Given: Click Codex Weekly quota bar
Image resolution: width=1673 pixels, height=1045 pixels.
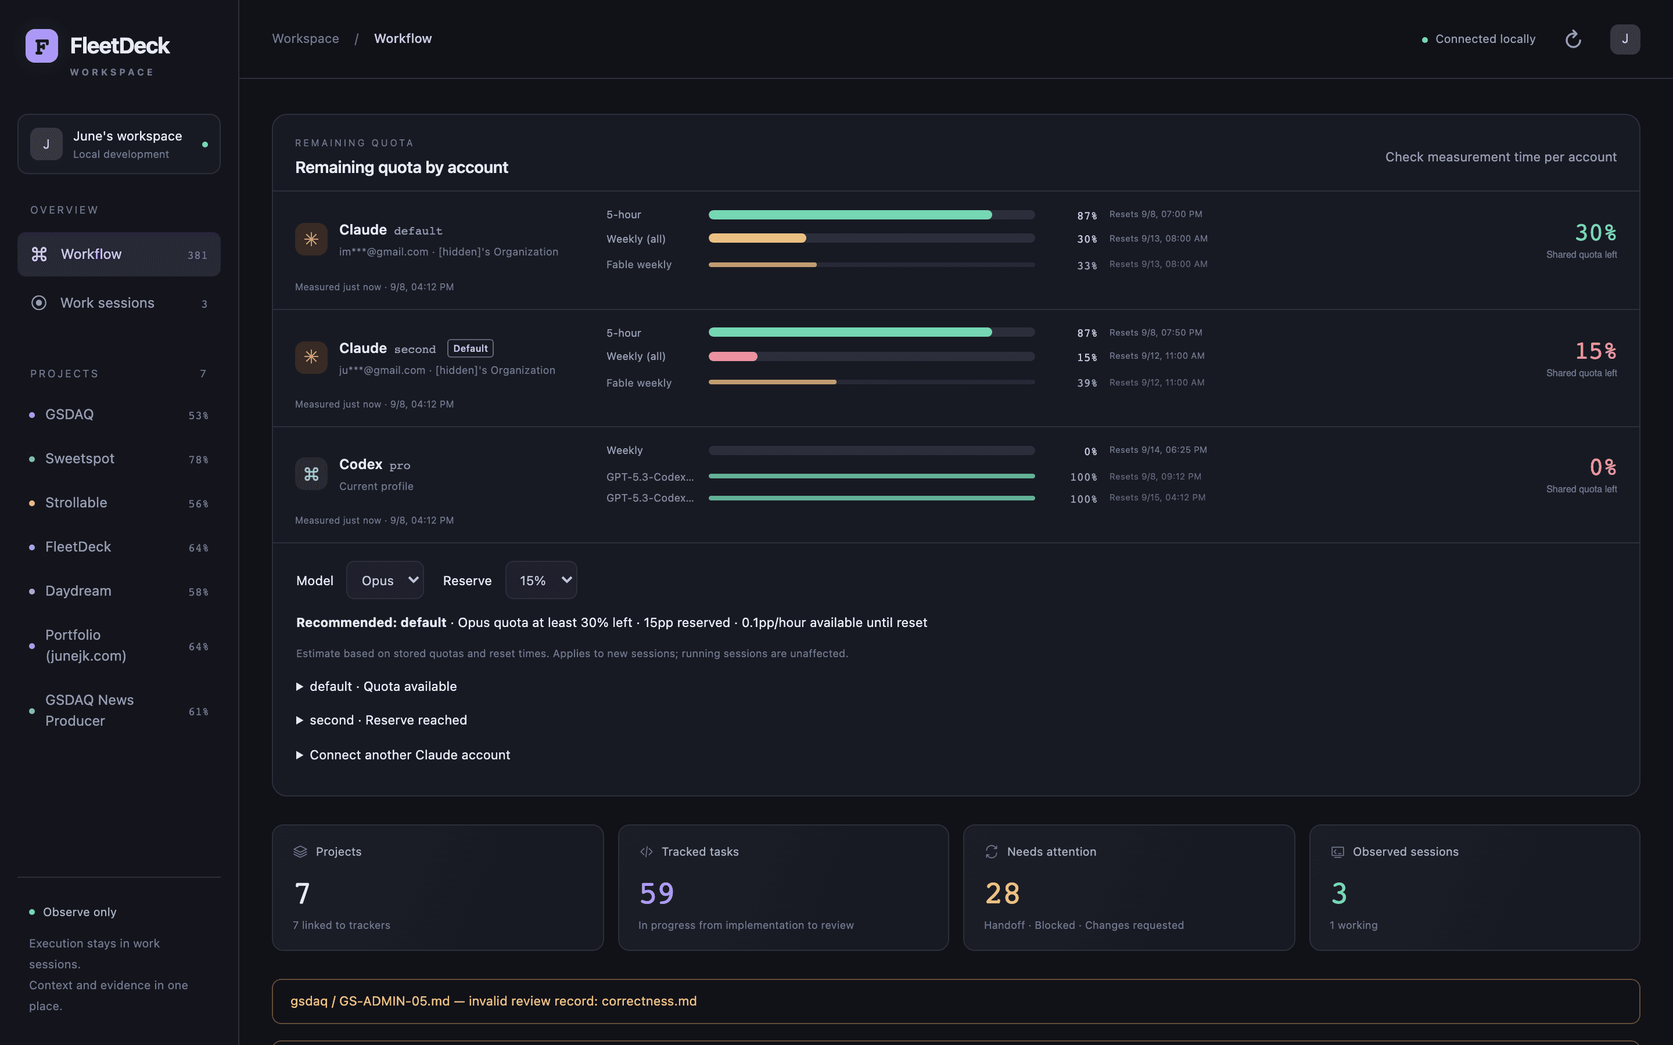Looking at the screenshot, I should pyautogui.click(x=872, y=451).
